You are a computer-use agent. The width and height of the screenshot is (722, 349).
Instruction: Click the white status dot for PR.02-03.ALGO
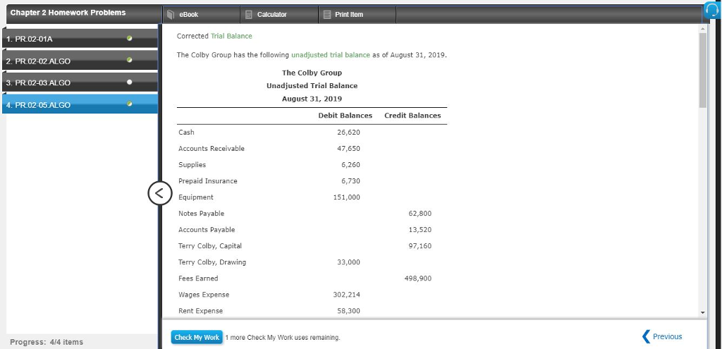pyautogui.click(x=130, y=82)
